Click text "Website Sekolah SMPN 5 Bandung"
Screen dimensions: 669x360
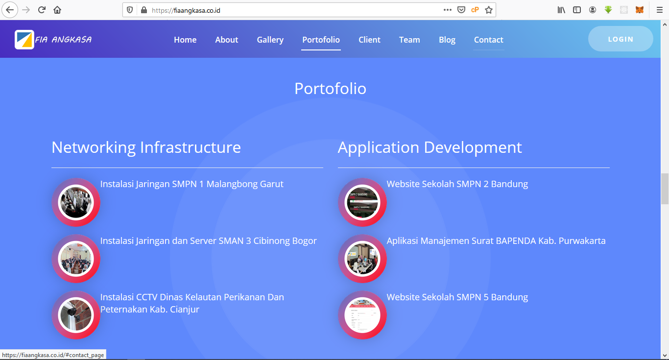coord(457,297)
